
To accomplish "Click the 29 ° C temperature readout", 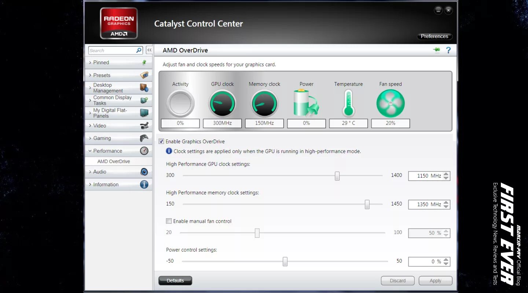I will pyautogui.click(x=348, y=123).
